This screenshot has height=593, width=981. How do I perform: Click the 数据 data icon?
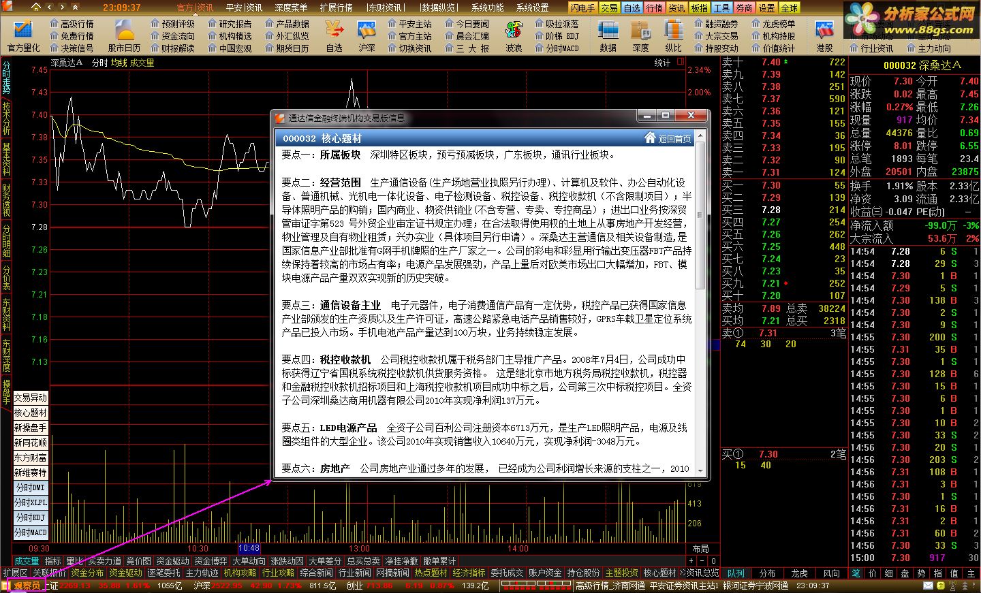(x=608, y=35)
